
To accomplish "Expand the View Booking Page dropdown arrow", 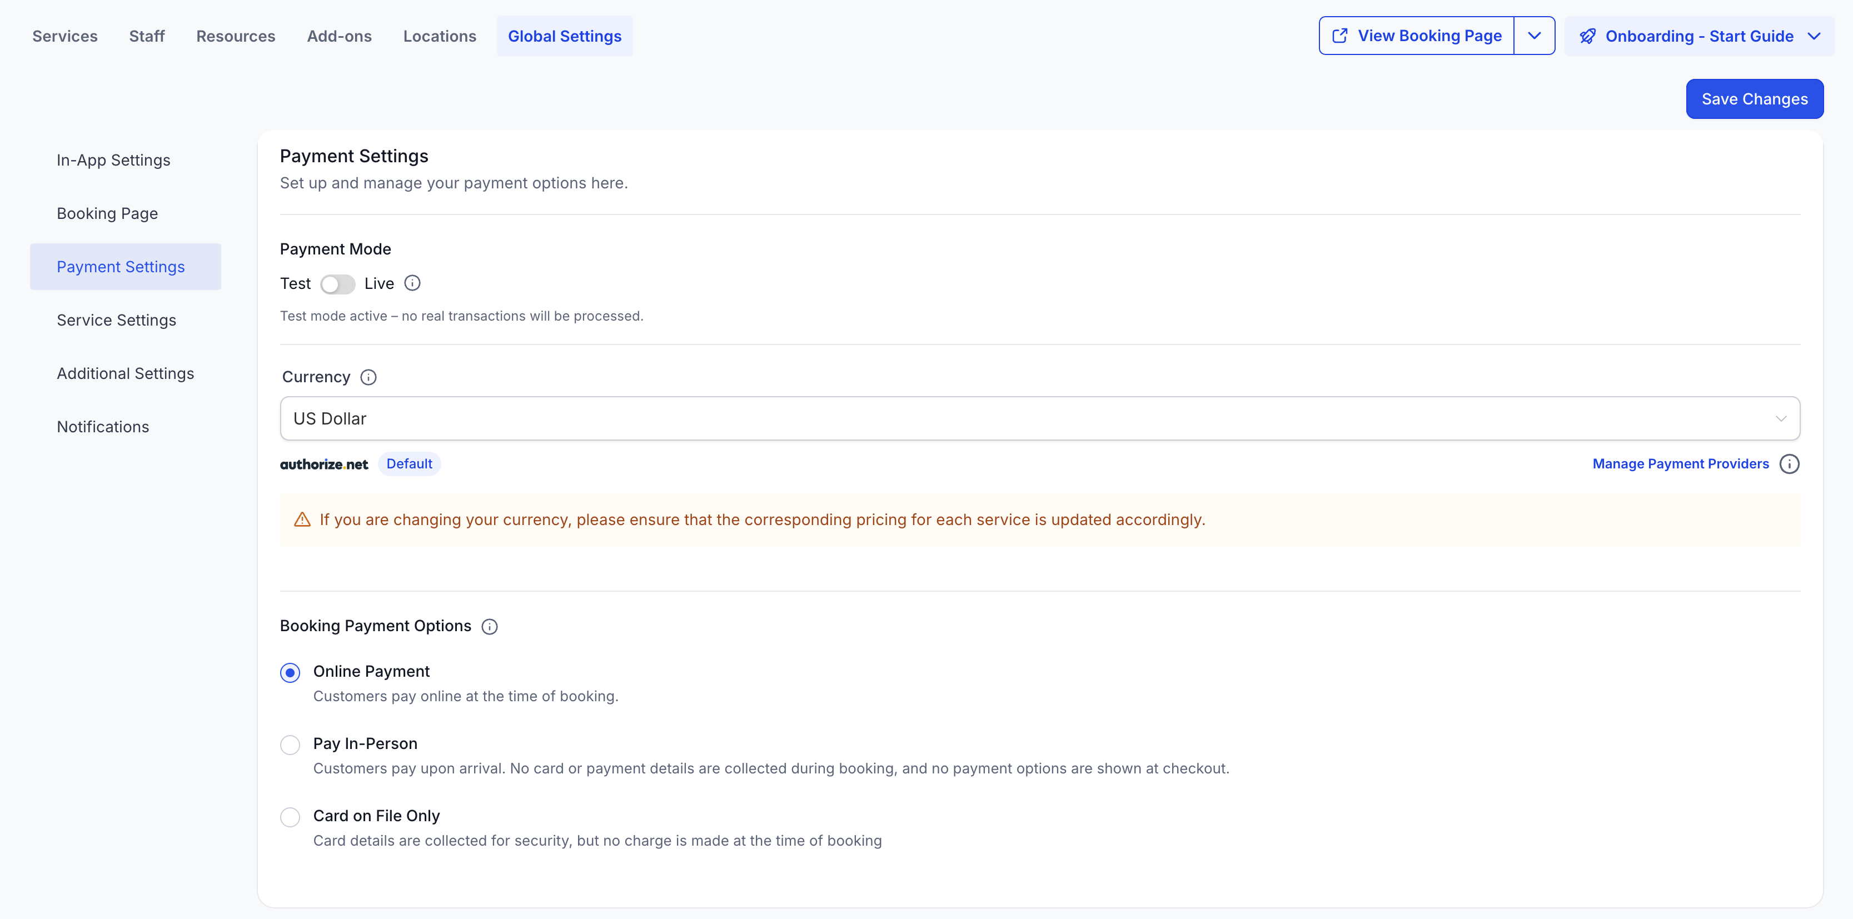I will (1533, 36).
